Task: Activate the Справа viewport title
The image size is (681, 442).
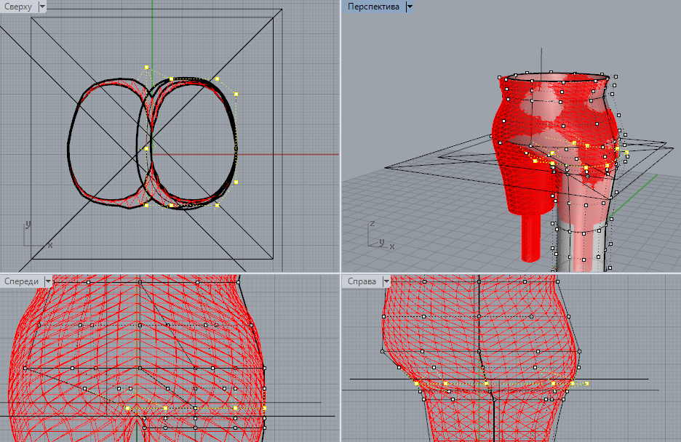Action: (x=362, y=281)
